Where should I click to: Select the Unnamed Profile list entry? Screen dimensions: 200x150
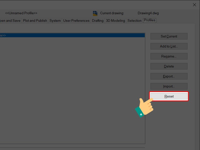(72, 35)
